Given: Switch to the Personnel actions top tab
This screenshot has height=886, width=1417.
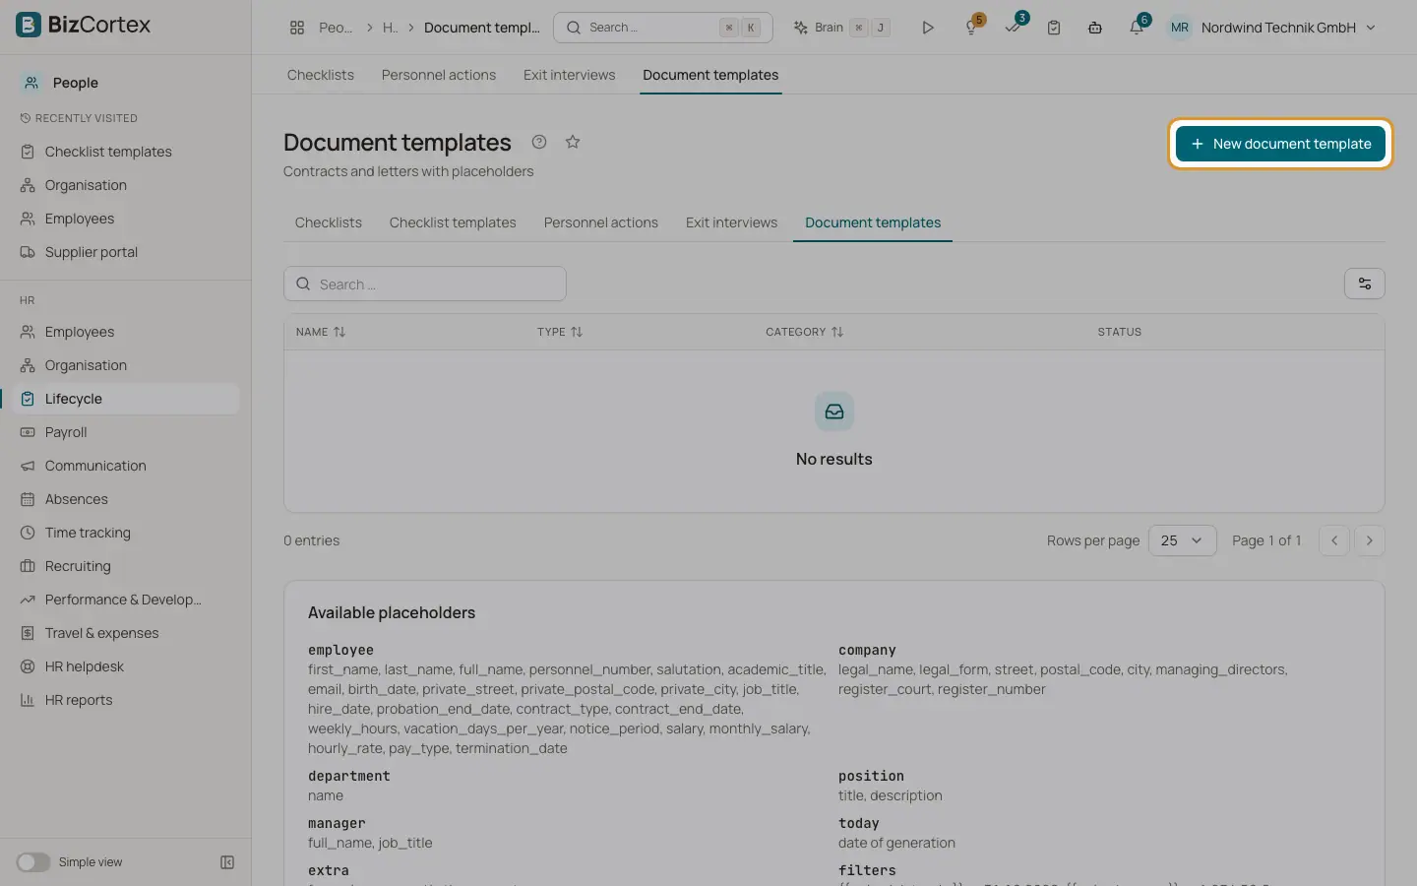Looking at the screenshot, I should click(x=439, y=75).
